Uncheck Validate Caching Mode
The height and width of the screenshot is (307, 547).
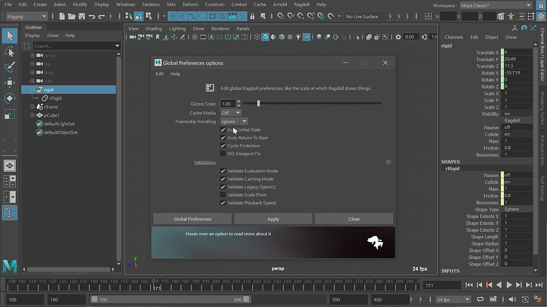[x=223, y=179]
